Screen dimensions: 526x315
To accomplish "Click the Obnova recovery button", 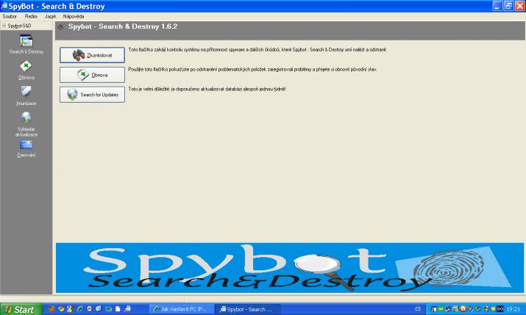I will (92, 75).
